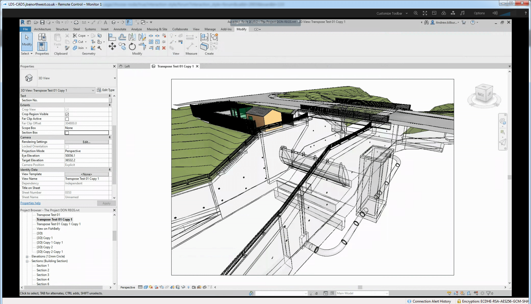Uncheck Crop Region Visible
This screenshot has width=531, height=304.
point(67,114)
